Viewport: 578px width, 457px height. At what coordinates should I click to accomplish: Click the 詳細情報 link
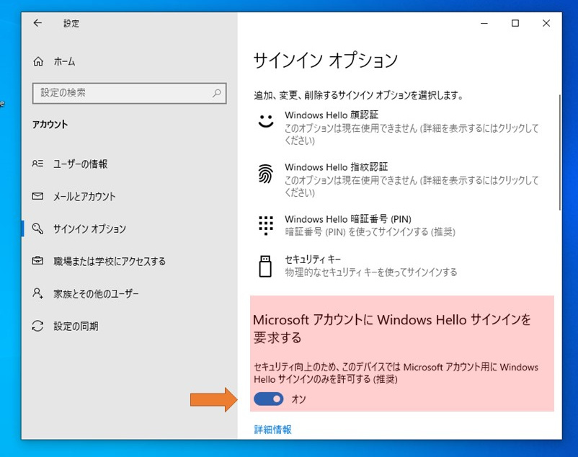273,430
